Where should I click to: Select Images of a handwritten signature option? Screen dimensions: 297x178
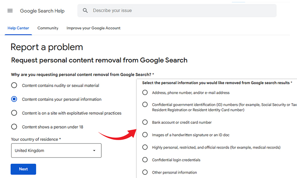point(145,134)
